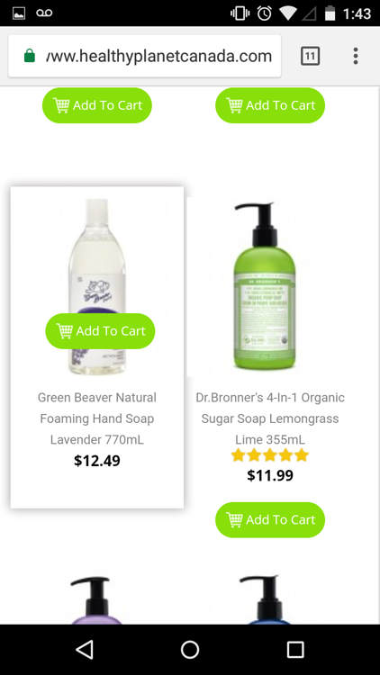Open Green Beaver Natural Foaming Hand Soap title link
The image size is (380, 675).
(x=97, y=418)
